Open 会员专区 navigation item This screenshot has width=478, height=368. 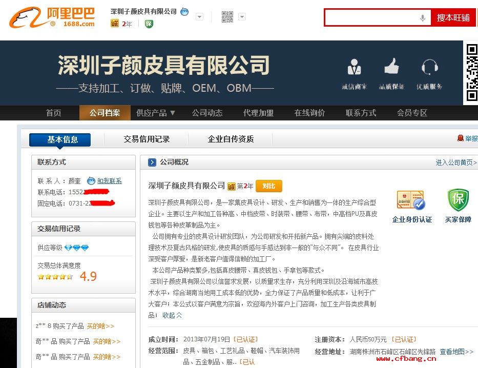[412, 113]
